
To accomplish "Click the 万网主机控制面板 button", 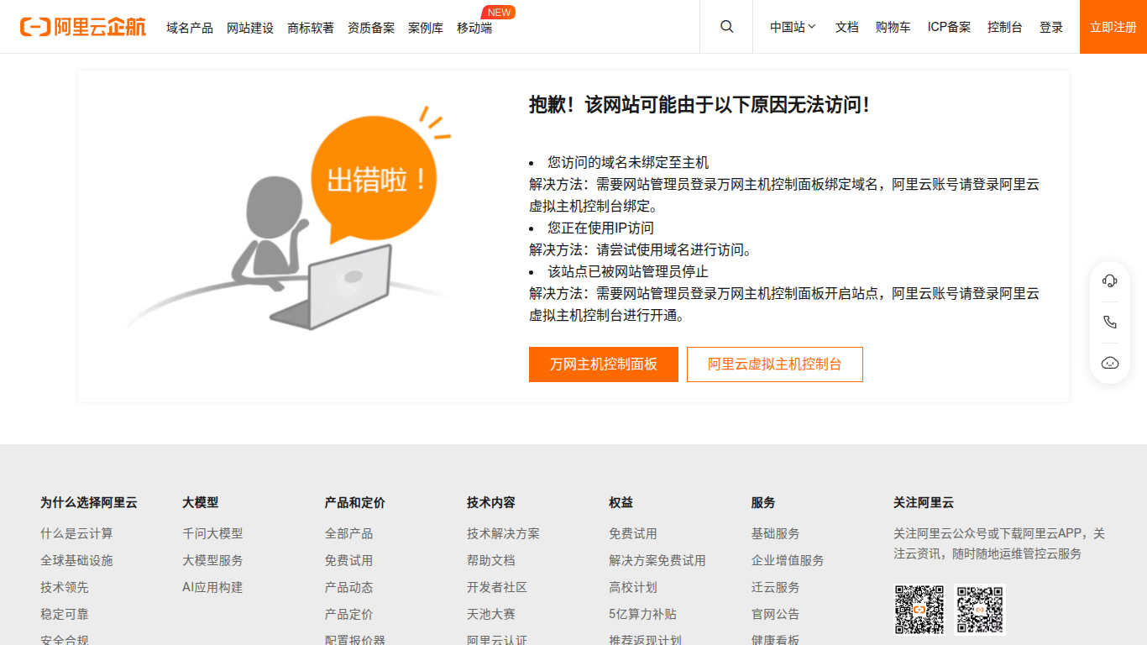I will (x=604, y=364).
